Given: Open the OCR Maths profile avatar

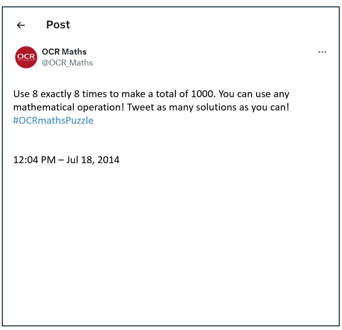Looking at the screenshot, I should tap(26, 57).
